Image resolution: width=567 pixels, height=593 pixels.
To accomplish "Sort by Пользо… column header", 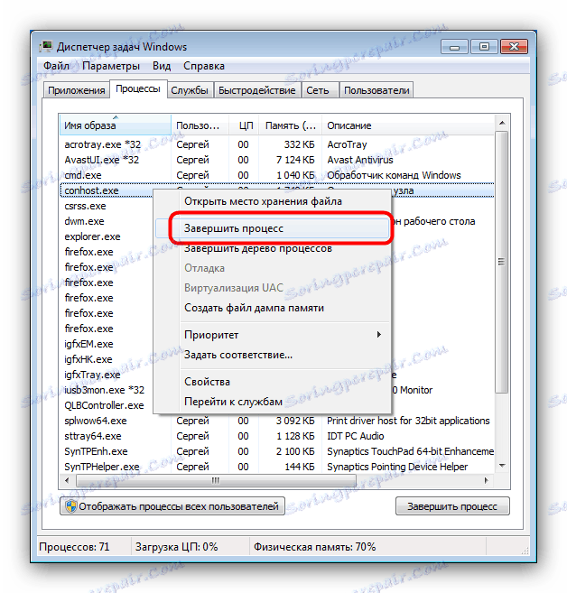I will click(x=200, y=125).
